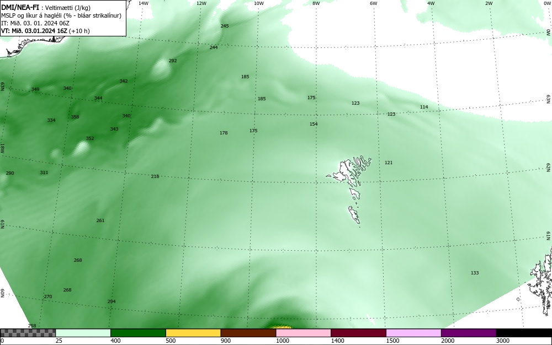This screenshot has width=552, height=345.
Task: Click the Suðuroy southern Faroe island outline
Action: click(x=354, y=214)
